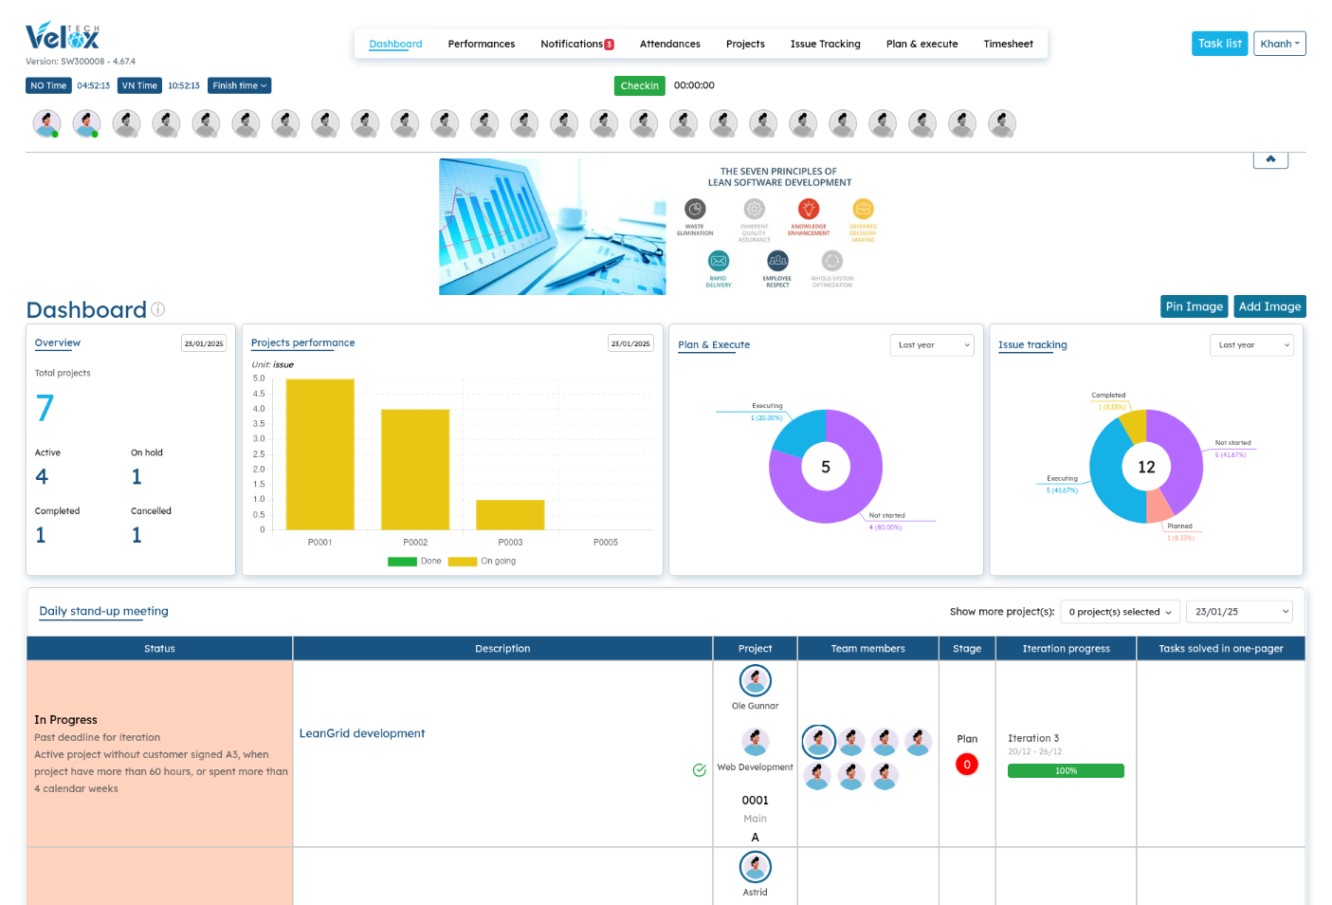This screenshot has width=1332, height=905.
Task: Expand the projects selected dropdown
Action: pyautogui.click(x=1120, y=612)
